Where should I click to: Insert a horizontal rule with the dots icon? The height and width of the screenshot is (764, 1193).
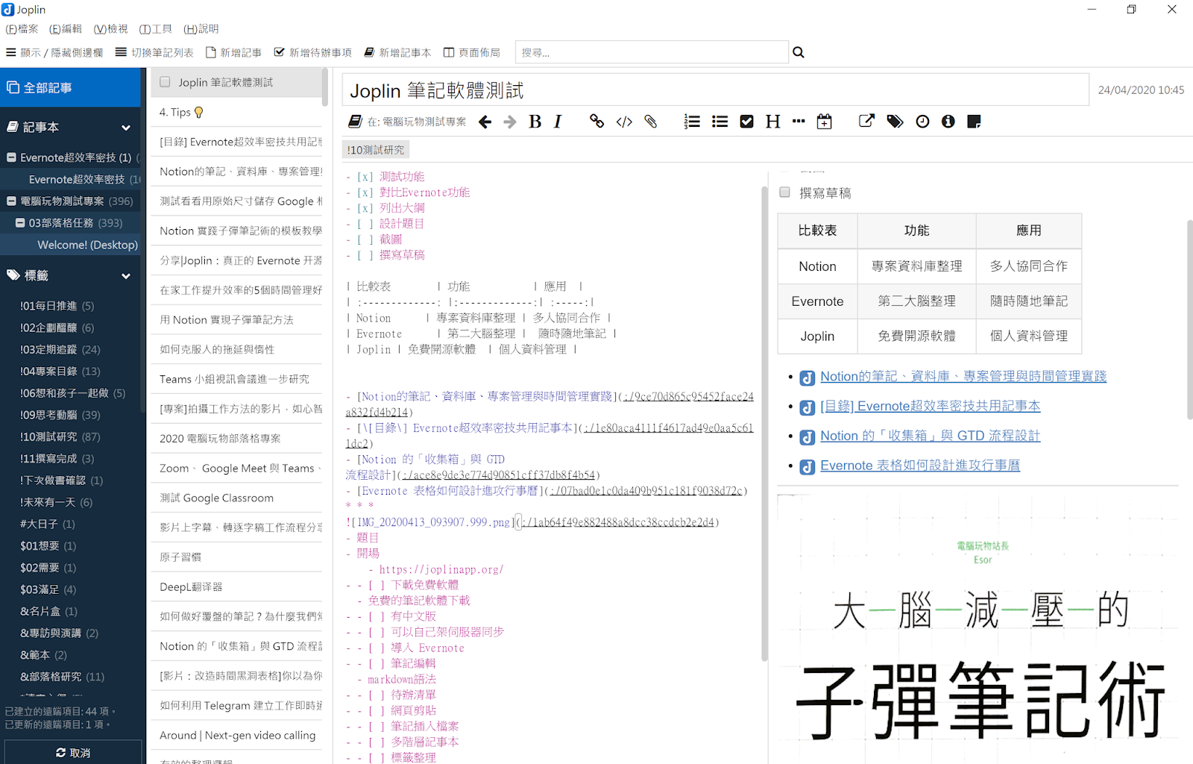click(x=799, y=121)
